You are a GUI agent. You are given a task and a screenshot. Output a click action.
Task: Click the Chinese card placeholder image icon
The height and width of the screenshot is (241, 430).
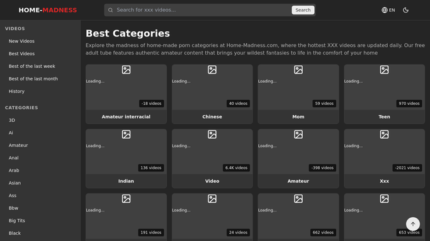(x=212, y=70)
